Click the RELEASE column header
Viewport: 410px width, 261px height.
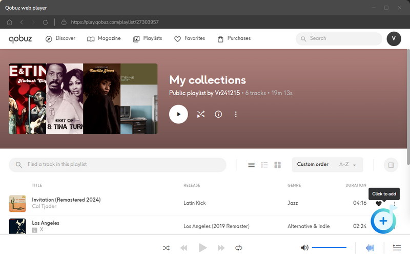(x=192, y=185)
